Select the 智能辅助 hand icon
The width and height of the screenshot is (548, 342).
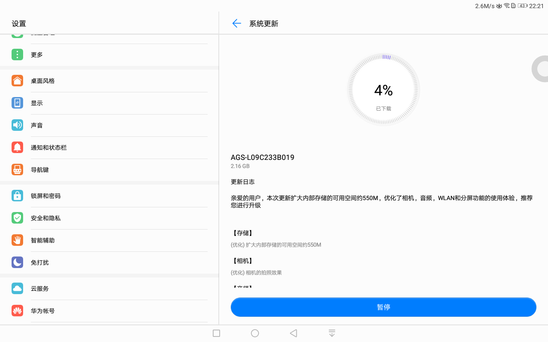click(x=17, y=240)
